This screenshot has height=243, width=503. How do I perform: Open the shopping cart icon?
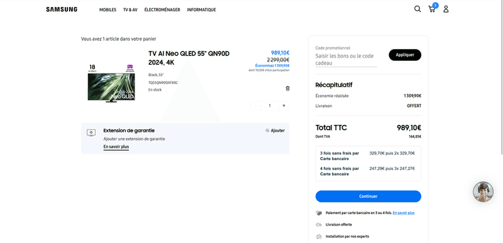point(432,9)
